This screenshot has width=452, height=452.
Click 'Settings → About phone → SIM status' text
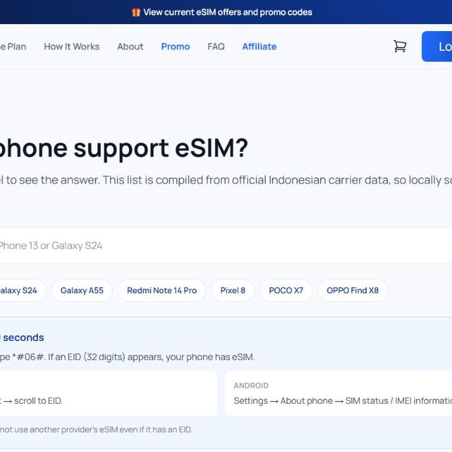pos(311,401)
